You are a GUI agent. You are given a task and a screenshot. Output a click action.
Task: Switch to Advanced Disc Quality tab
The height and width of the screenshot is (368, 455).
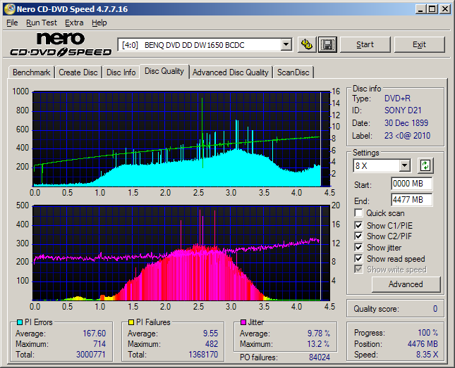(x=230, y=72)
